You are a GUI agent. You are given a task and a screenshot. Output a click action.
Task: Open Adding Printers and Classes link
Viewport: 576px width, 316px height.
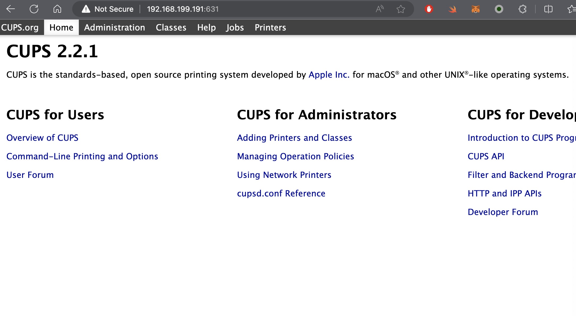[294, 138]
